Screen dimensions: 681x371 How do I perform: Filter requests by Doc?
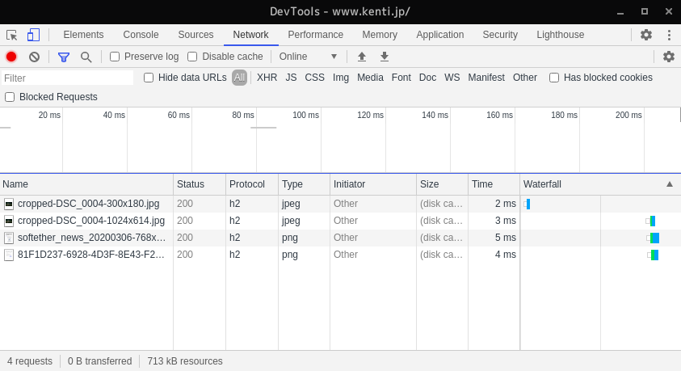click(427, 78)
